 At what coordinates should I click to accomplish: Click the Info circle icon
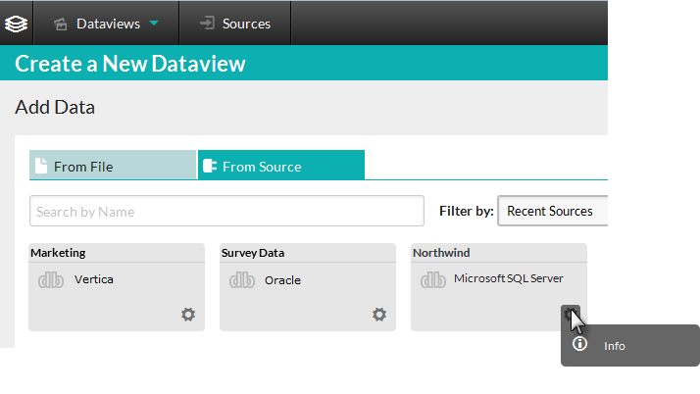579,344
